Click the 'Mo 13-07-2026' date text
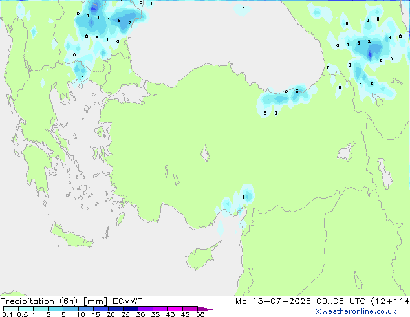Image resolution: width=410 pixels, height=317 pixels. (x=273, y=301)
